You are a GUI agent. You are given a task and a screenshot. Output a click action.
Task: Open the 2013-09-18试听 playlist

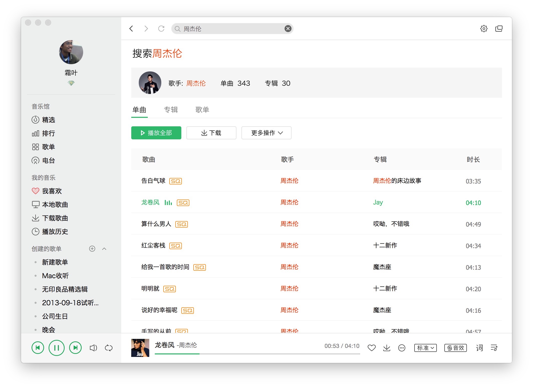coord(70,303)
